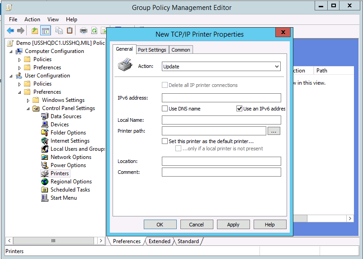Viewport: 363px width, 259px height.
Task: Click the User Configuration icon
Action: tap(19, 76)
